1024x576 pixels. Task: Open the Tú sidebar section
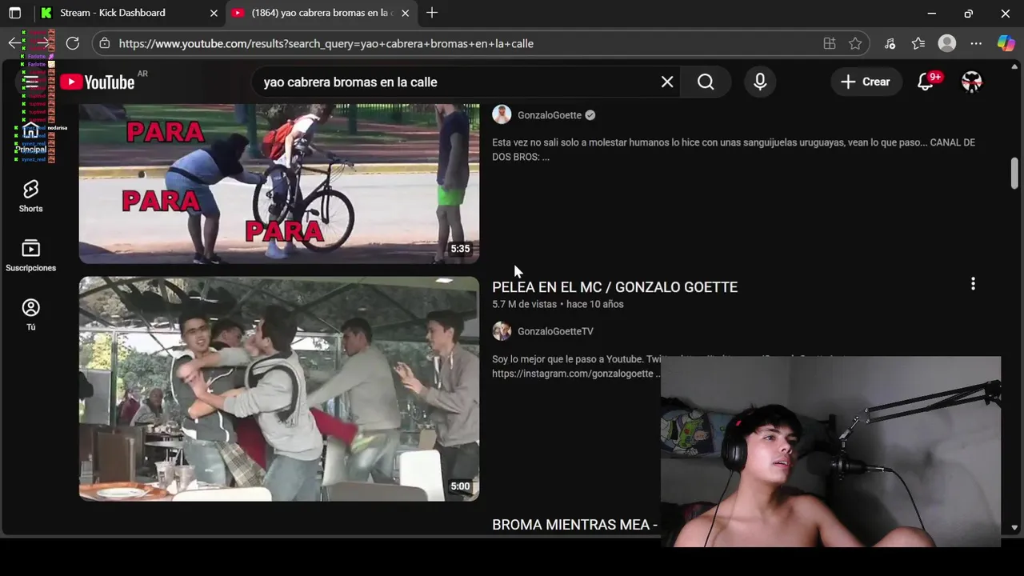30,314
